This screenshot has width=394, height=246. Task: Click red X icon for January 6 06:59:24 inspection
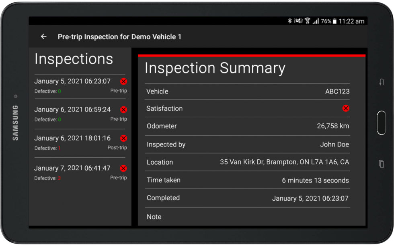(123, 110)
